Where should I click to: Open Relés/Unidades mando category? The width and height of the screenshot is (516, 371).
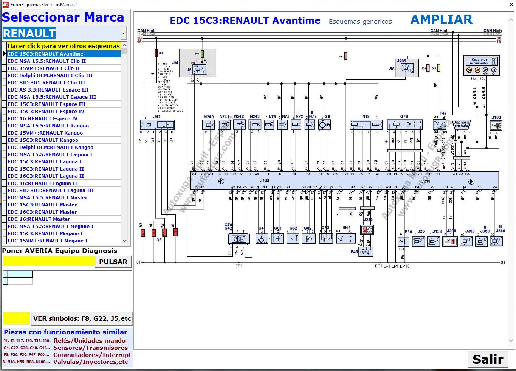point(89,340)
